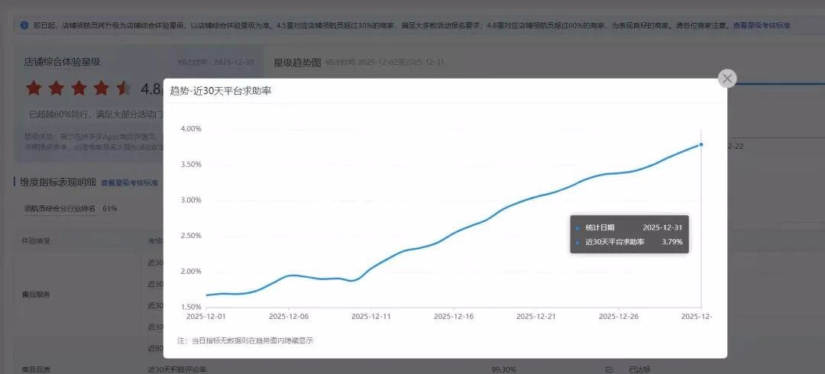Close the 趋势-近30天平台求助率 popup

coord(727,79)
